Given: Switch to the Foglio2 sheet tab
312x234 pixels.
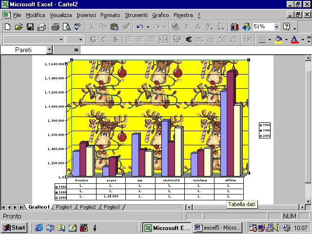Looking at the screenshot, I should point(88,207).
